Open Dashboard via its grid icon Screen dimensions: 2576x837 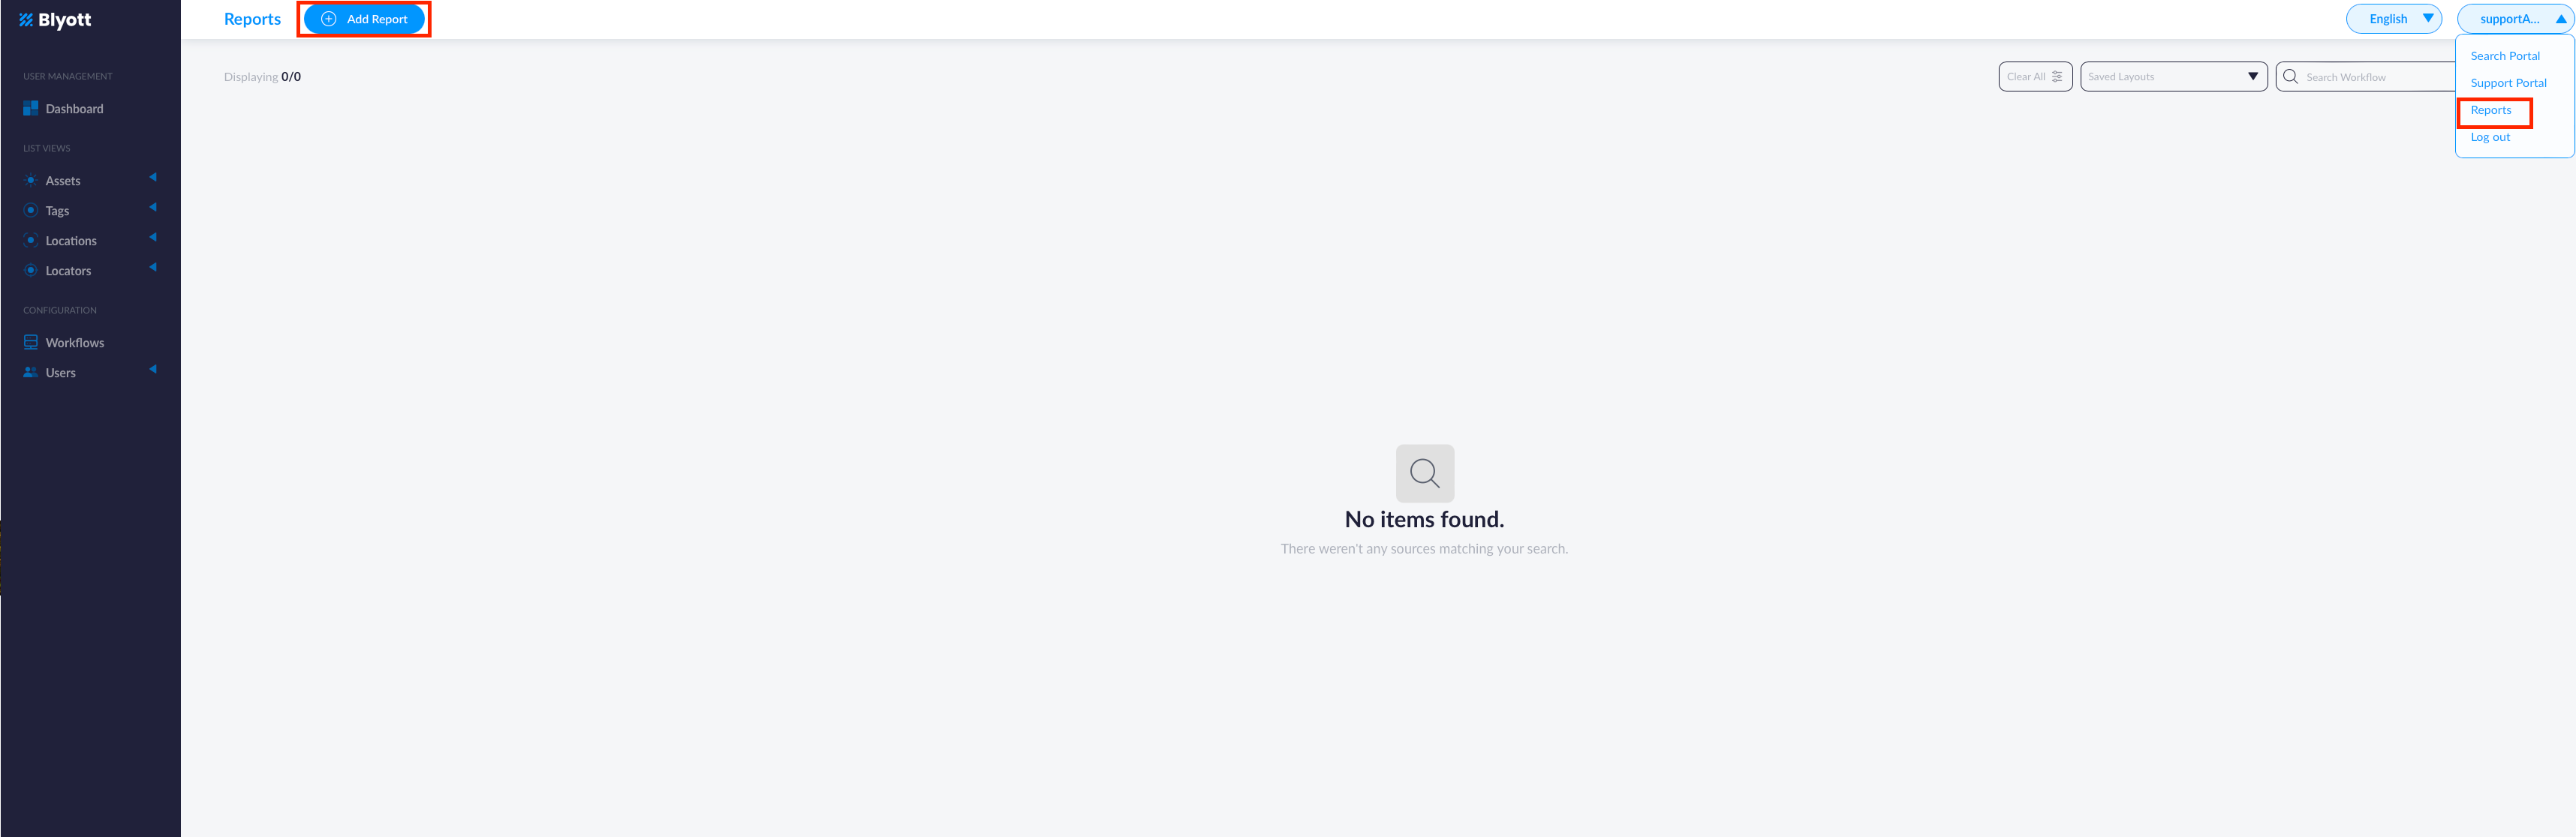point(31,108)
